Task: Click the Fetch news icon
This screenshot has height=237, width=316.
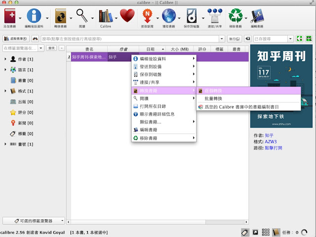Action: click(147, 16)
